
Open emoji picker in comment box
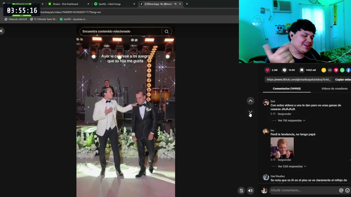coord(347,190)
